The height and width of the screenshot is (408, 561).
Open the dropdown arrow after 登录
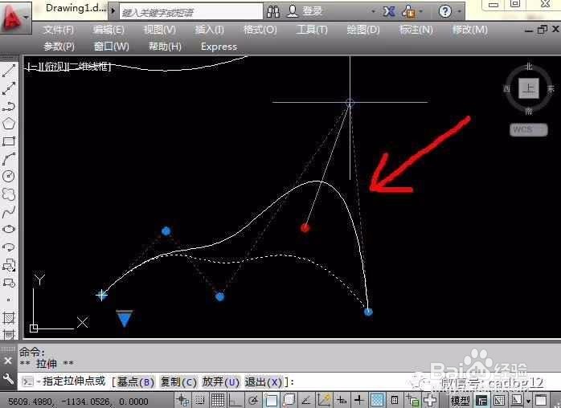click(373, 12)
